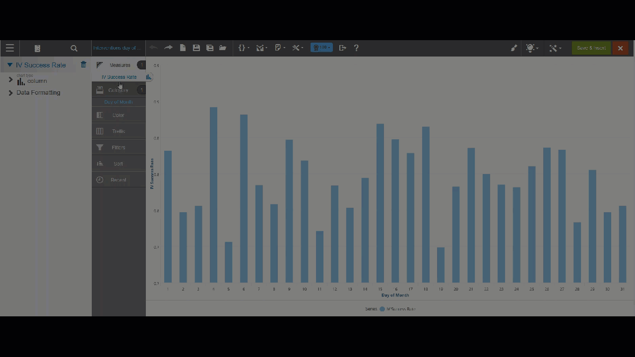
Task: Open the hamburger menu
Action: click(10, 48)
